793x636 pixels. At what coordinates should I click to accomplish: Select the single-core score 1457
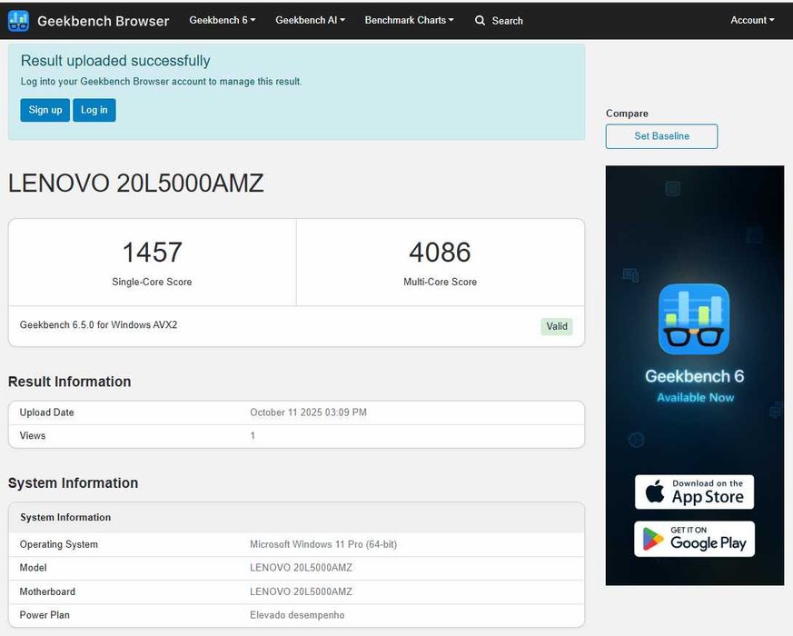pyautogui.click(x=153, y=252)
